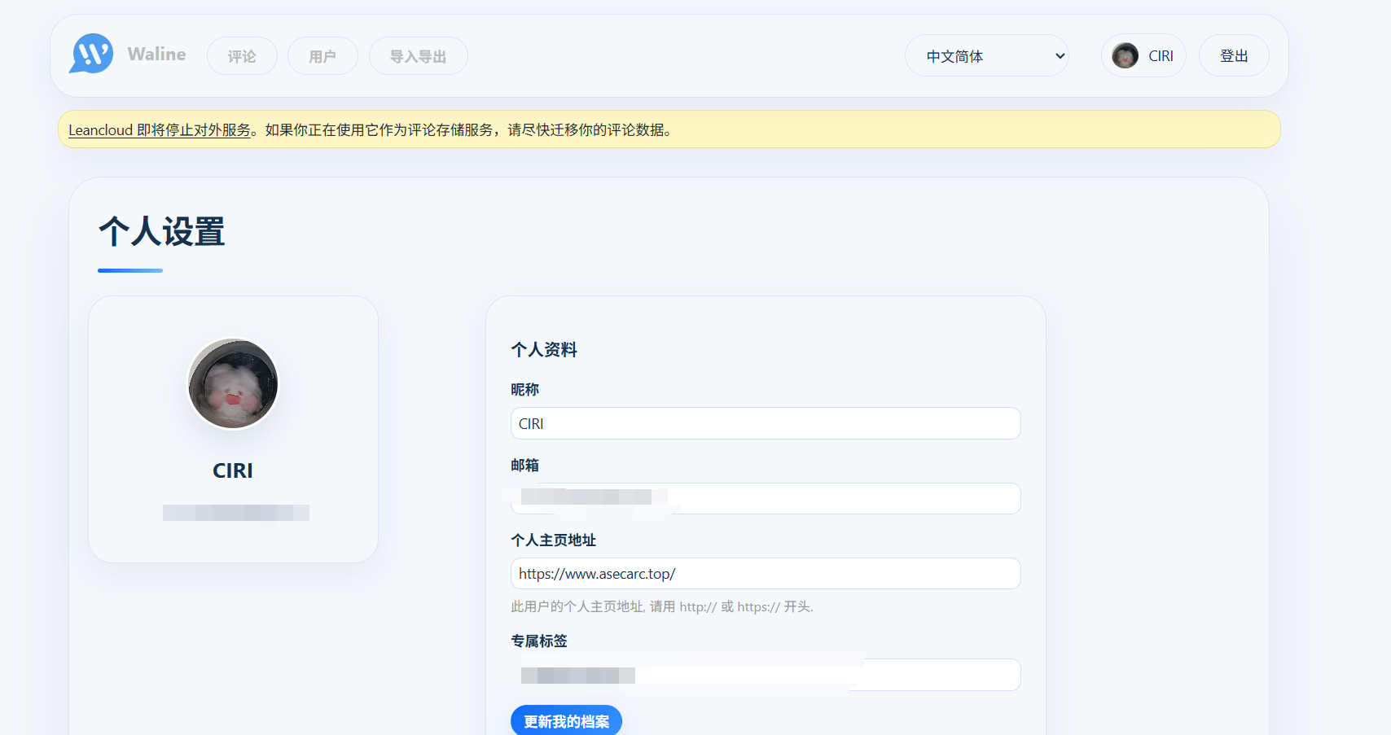Expand the 中文简体 language dropdown
The width and height of the screenshot is (1391, 735).
(x=987, y=55)
